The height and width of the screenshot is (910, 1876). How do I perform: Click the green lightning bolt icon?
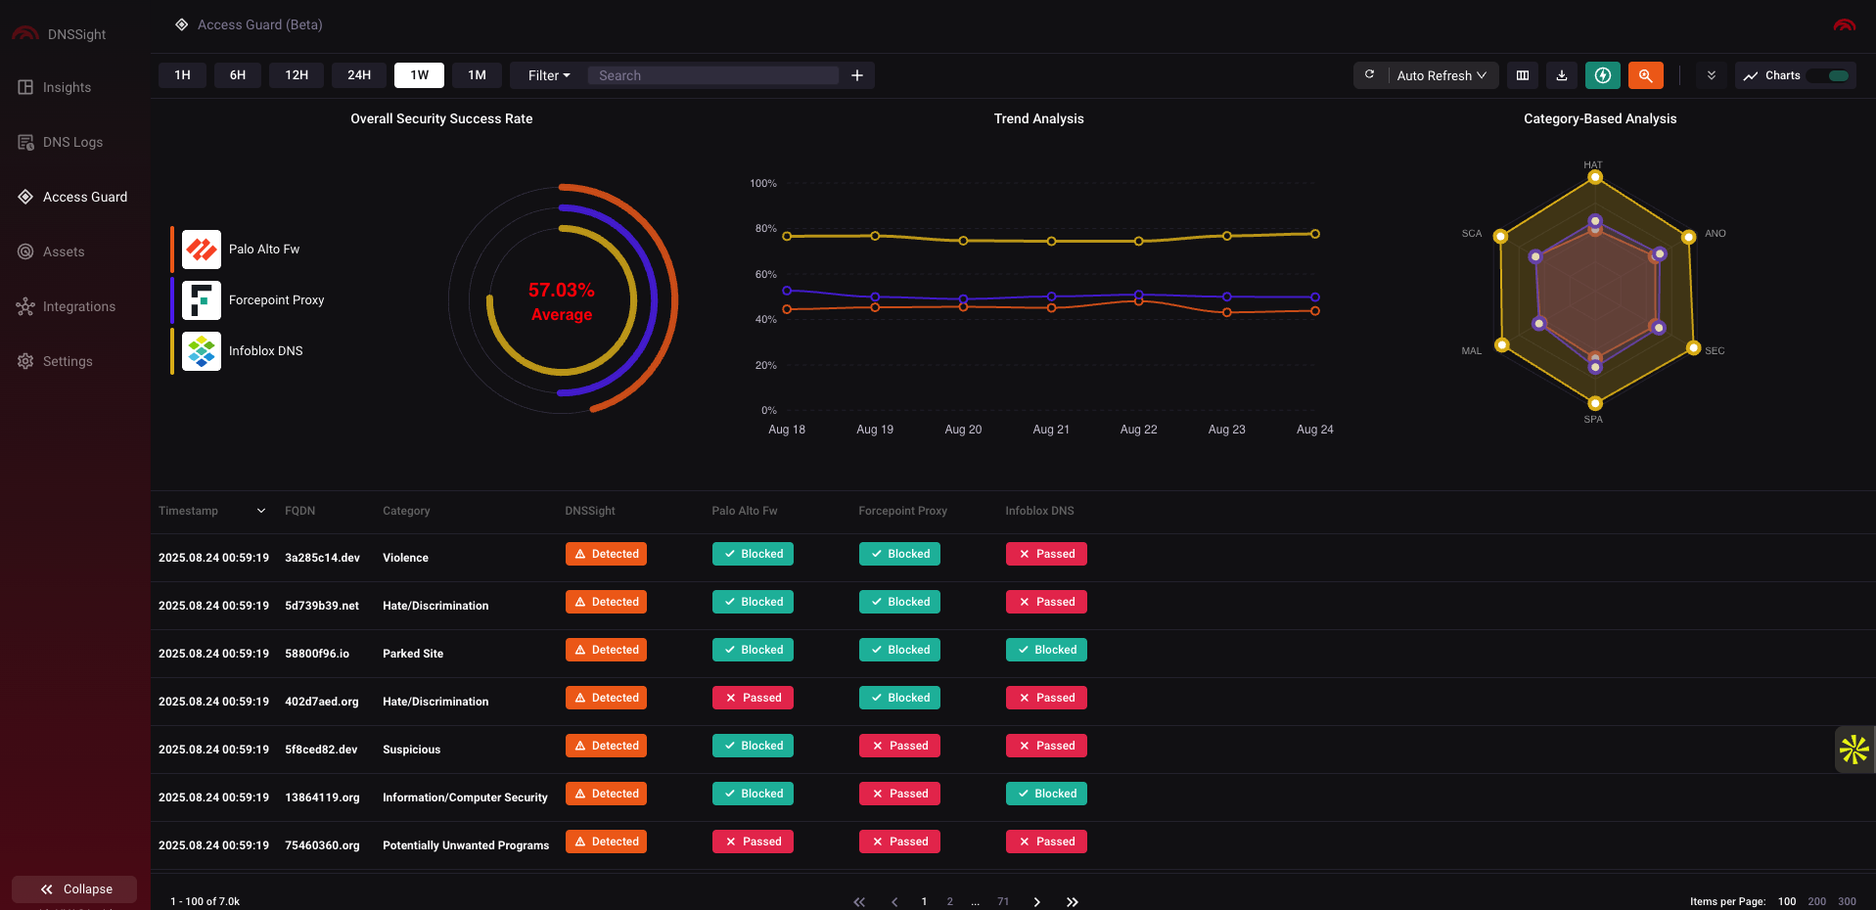[x=1602, y=75]
